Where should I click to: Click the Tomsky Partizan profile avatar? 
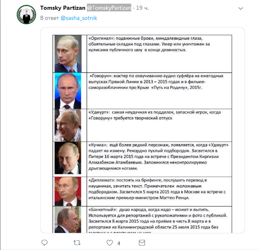click(26, 15)
